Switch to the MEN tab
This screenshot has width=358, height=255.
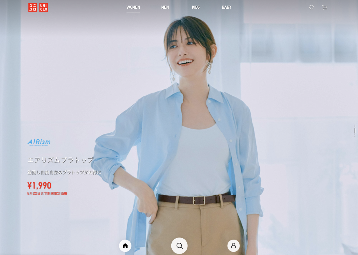(165, 7)
